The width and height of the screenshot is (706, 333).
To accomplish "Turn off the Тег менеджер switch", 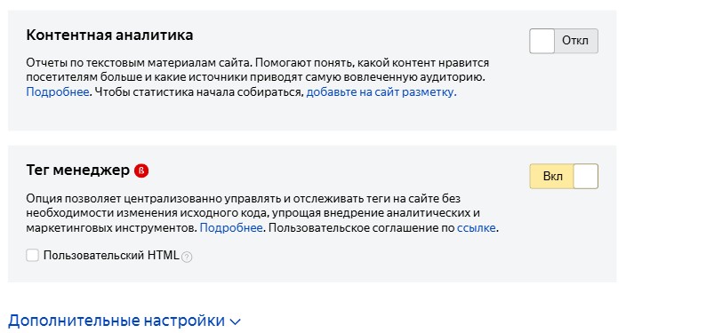I will click(x=564, y=176).
